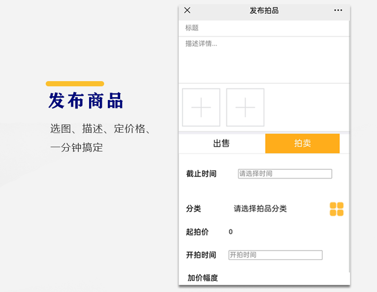This screenshot has width=377, height=292.
Task: Click the 分类 label
Action: pyautogui.click(x=194, y=209)
